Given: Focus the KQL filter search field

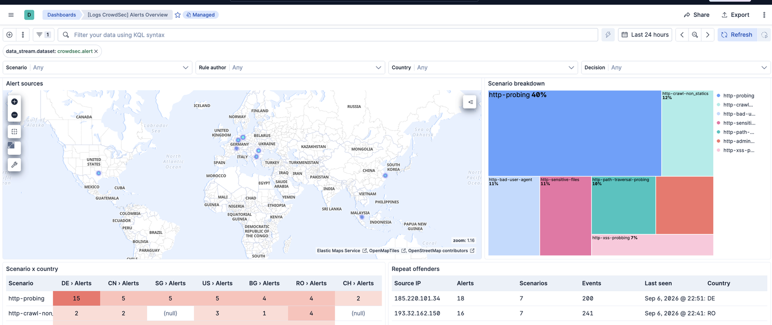Looking at the screenshot, I should click(x=328, y=35).
